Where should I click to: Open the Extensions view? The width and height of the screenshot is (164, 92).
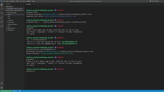2,22
